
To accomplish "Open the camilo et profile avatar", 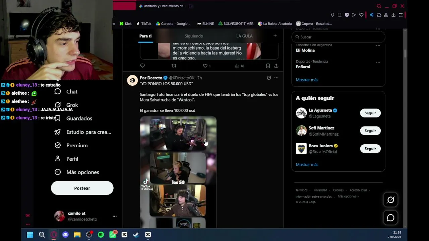I will point(59,216).
